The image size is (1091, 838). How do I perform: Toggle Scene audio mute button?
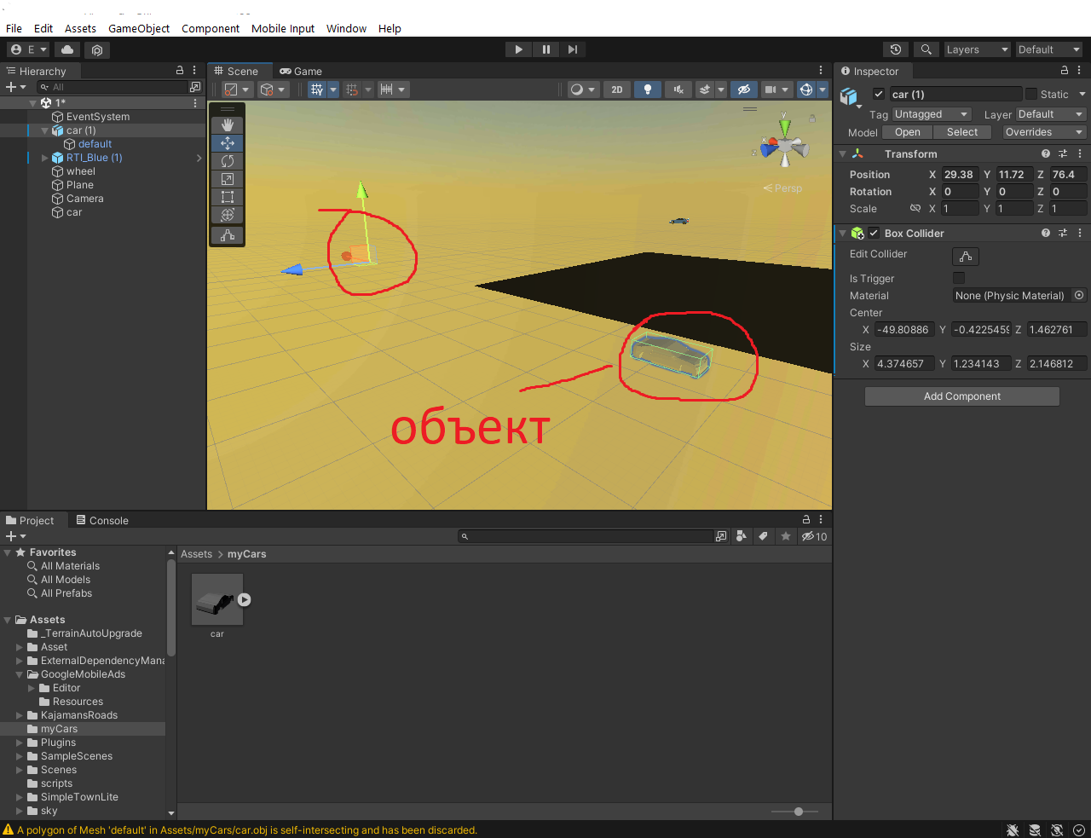(678, 89)
